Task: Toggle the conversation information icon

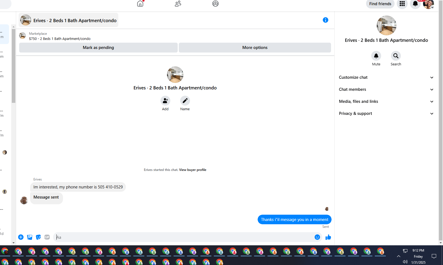Action: (326, 20)
